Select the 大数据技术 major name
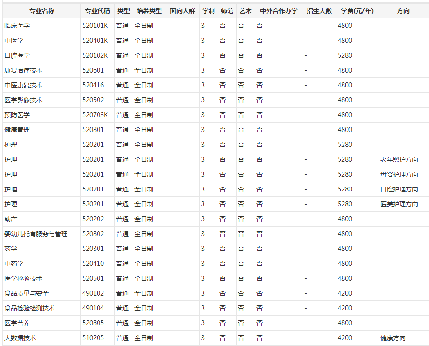429x346 pixels. [20, 338]
